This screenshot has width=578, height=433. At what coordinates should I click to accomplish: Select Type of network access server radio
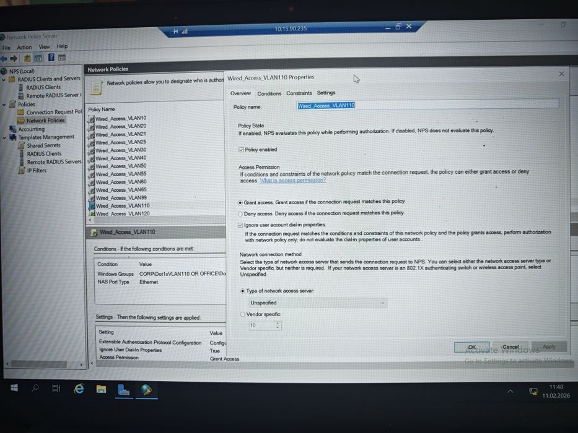(243, 291)
